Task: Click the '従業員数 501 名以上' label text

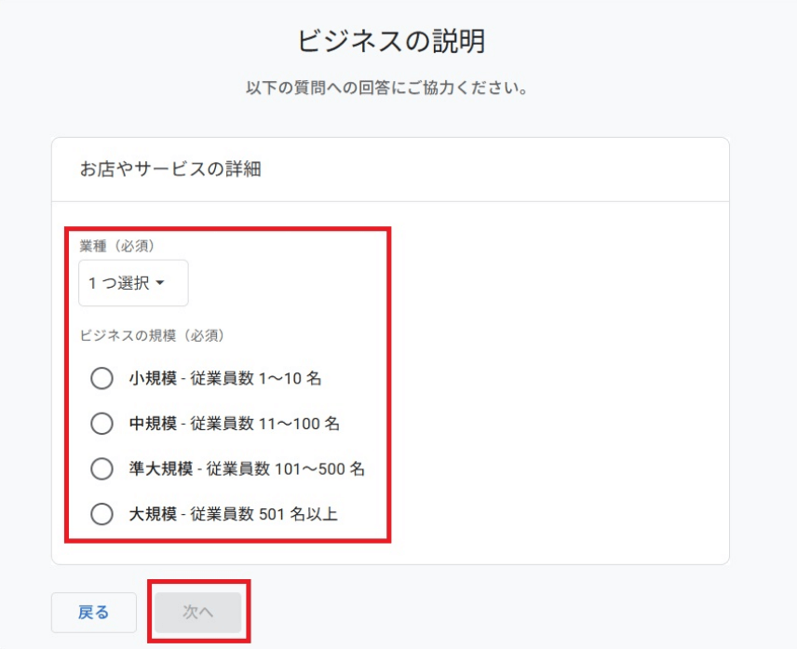Action: pos(263,513)
